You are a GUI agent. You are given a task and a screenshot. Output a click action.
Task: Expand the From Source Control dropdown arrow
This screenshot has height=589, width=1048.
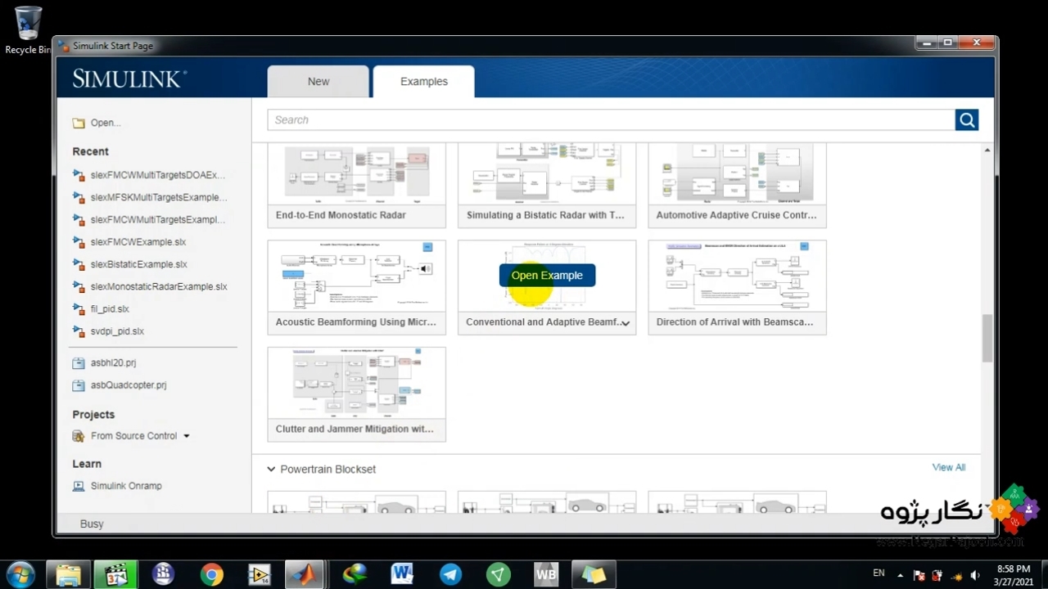187,436
